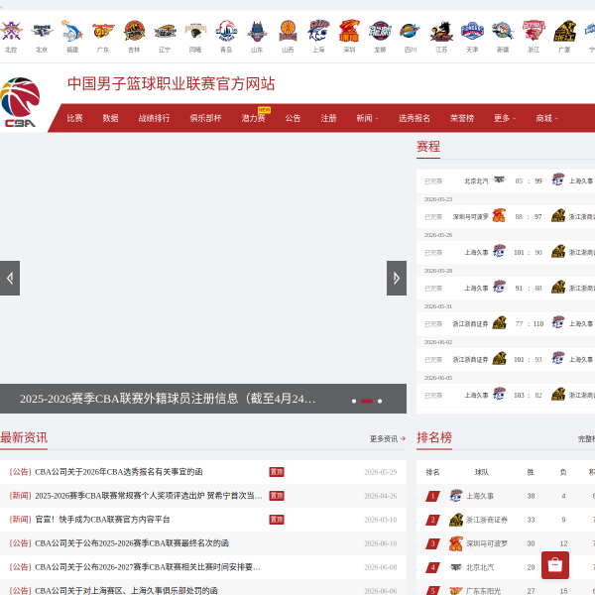Open the 上海 team logo in top strip
The width and height of the screenshot is (595, 595).
coord(318,31)
